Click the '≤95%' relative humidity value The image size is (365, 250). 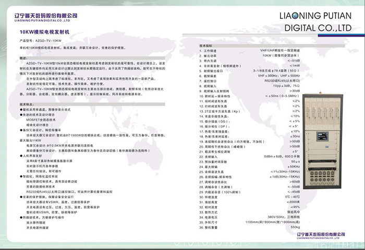(x=295, y=207)
